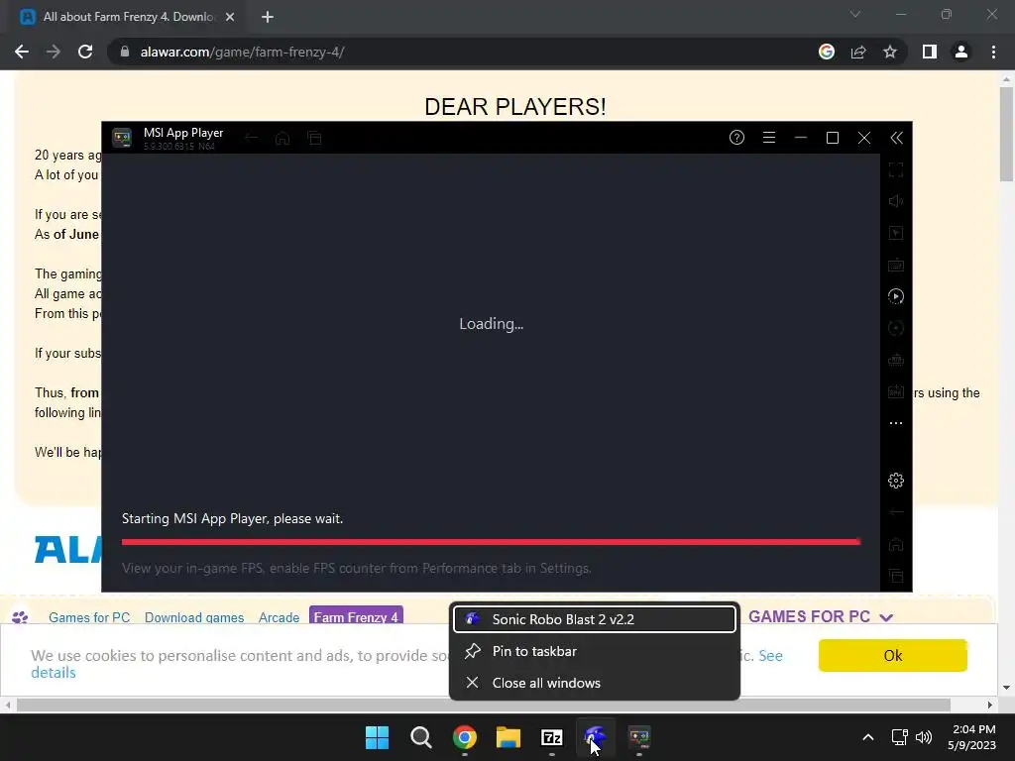Click title bar recent apps icon in MSI Player
Screen dimensions: 1015x761
[314, 138]
